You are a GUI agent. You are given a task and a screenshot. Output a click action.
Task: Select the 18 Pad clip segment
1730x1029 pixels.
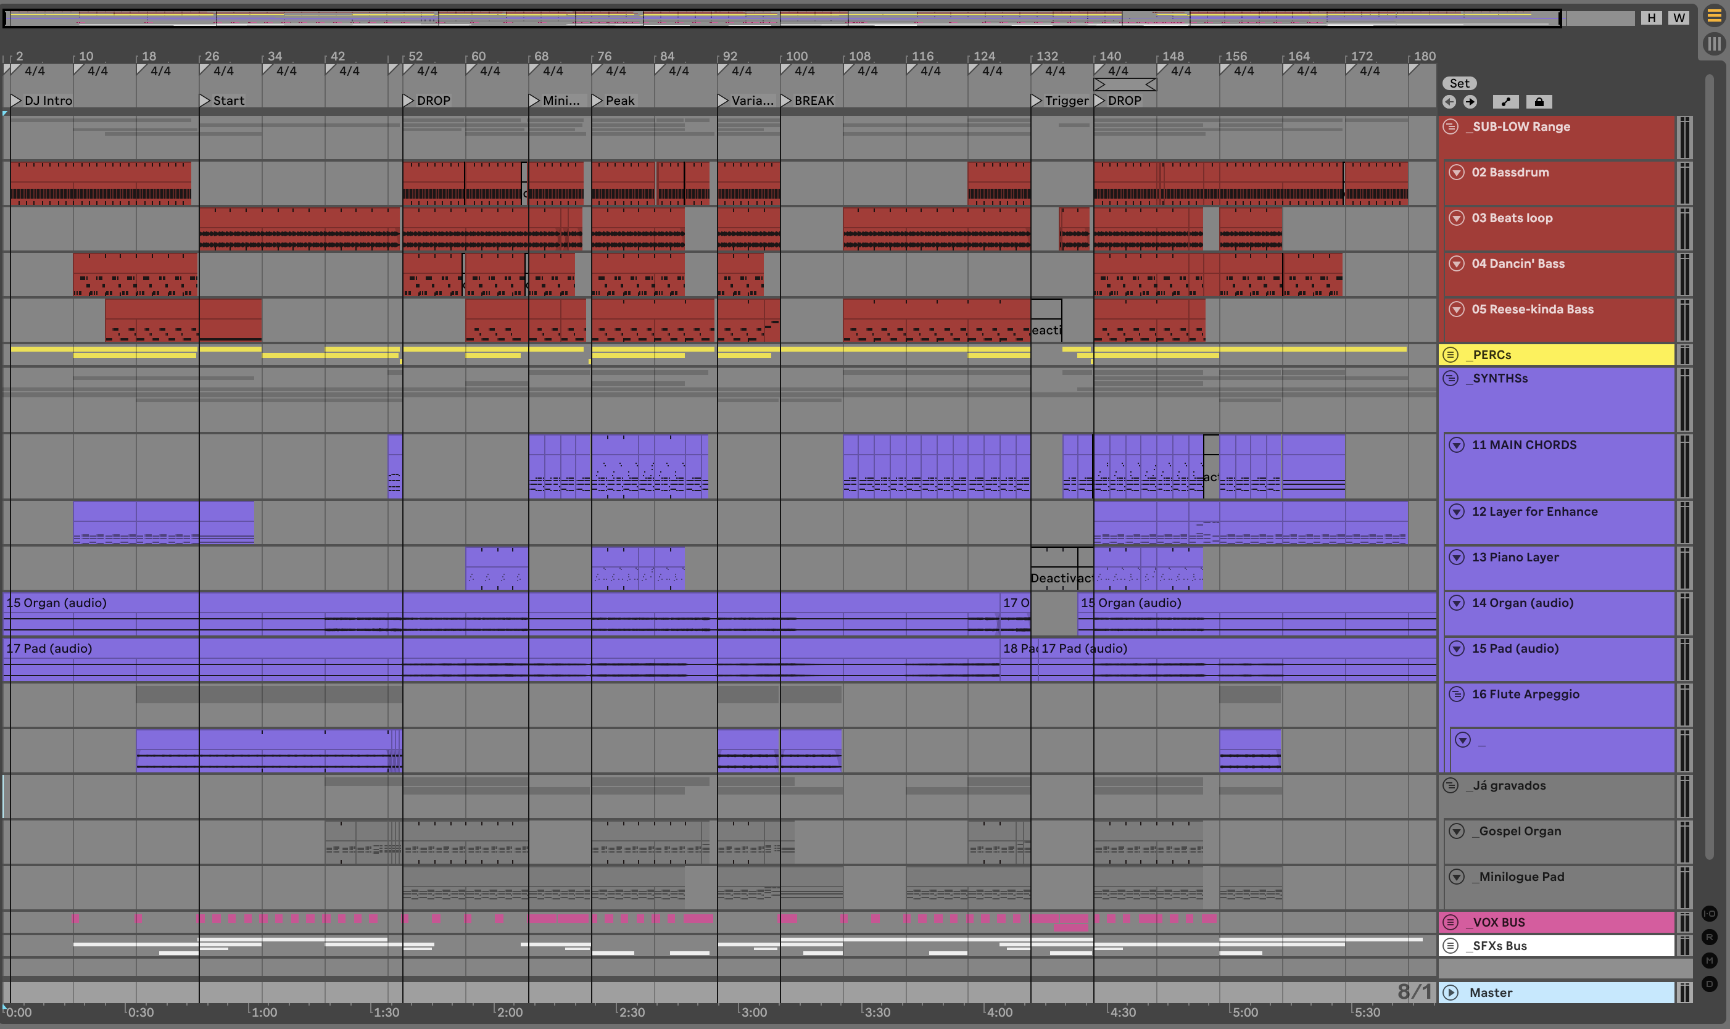pos(1019,659)
